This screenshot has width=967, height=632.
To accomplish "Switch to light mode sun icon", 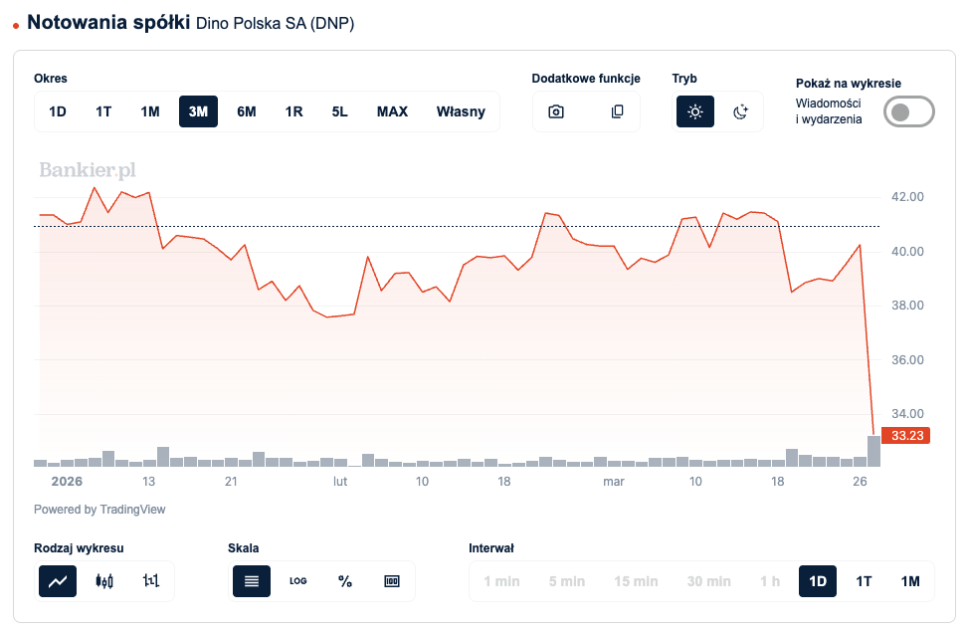I will coord(695,111).
